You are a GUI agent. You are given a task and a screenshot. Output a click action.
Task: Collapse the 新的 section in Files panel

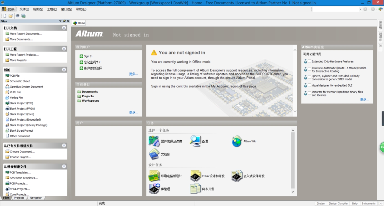(x=64, y=70)
